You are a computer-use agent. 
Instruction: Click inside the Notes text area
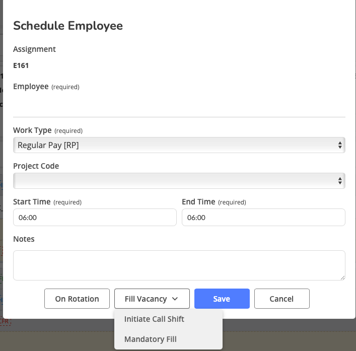(x=179, y=265)
